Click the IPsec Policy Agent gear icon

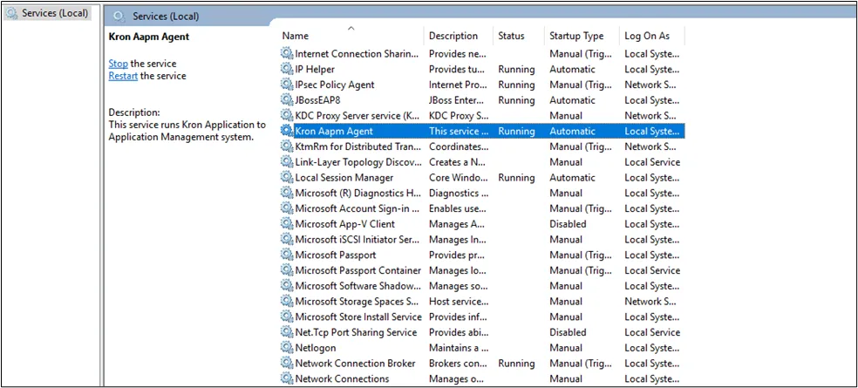(x=287, y=85)
